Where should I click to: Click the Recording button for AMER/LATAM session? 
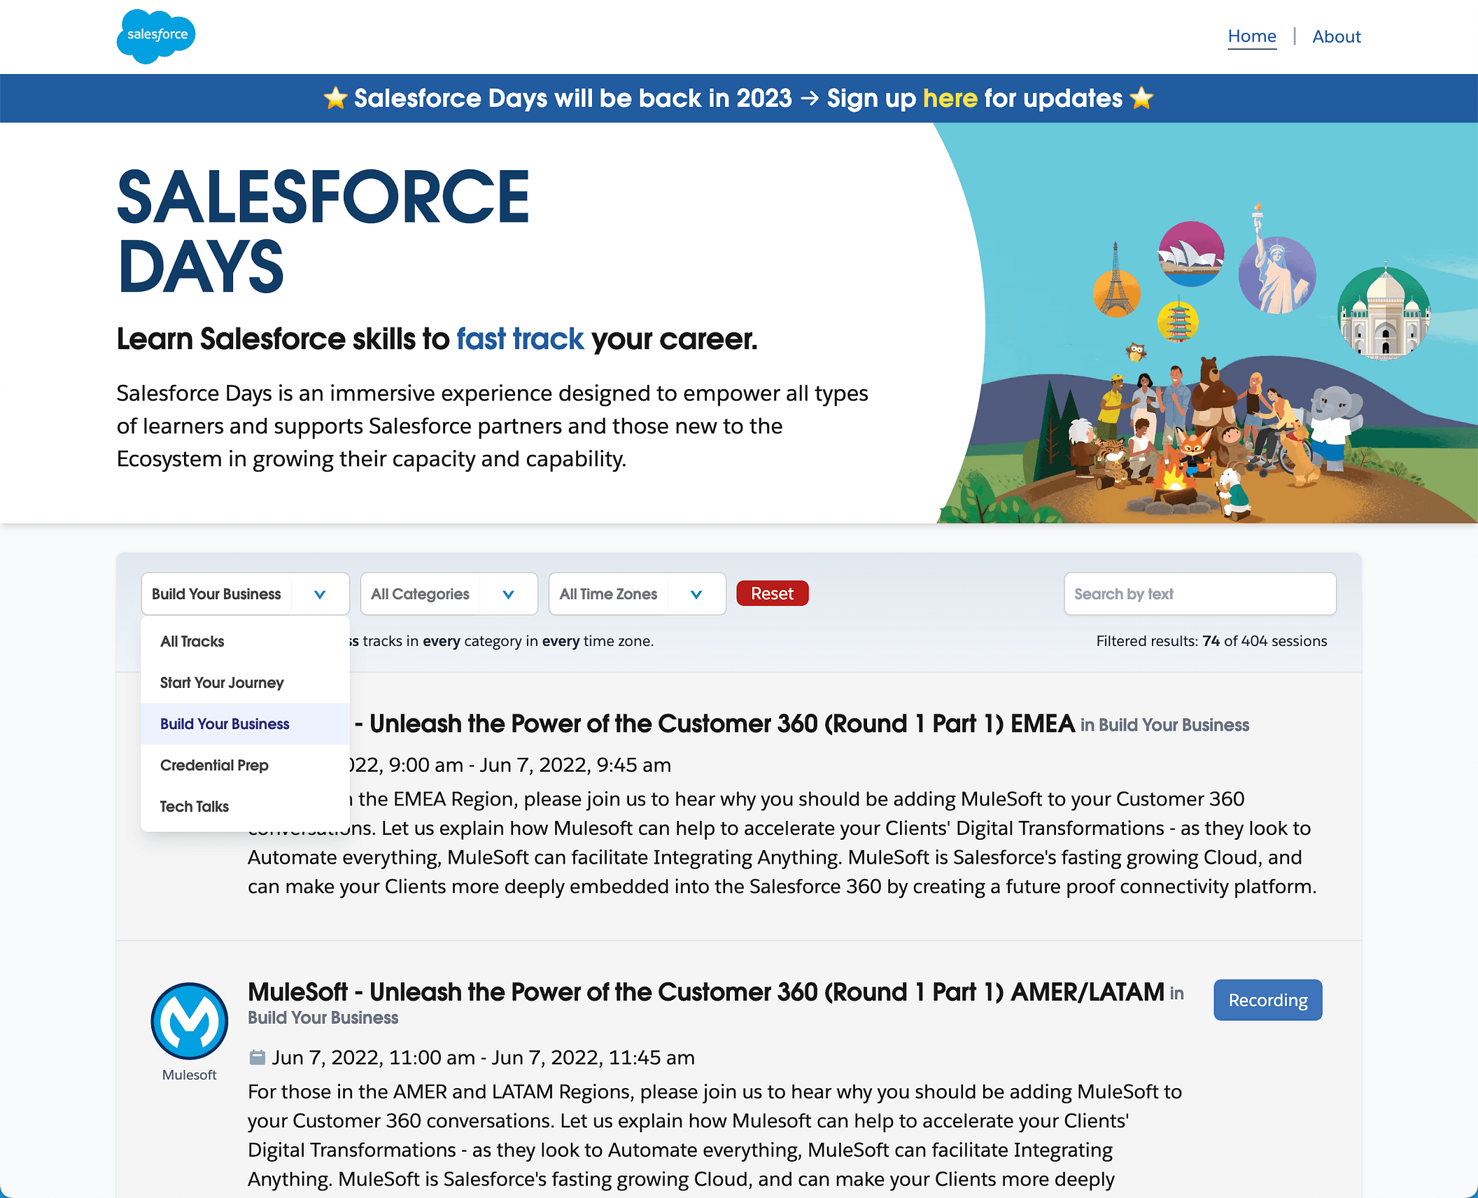[x=1267, y=1000]
